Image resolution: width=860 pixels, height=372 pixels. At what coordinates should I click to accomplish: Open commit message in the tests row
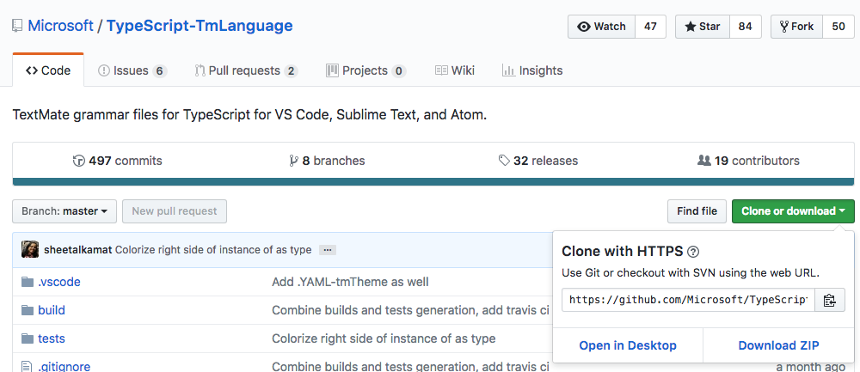pos(384,338)
